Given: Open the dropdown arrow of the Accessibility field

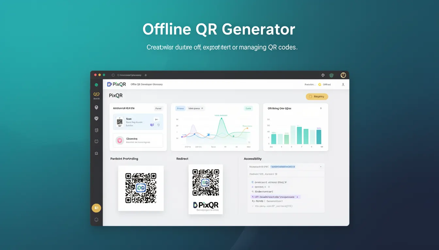Looking at the screenshot, I should point(320,167).
